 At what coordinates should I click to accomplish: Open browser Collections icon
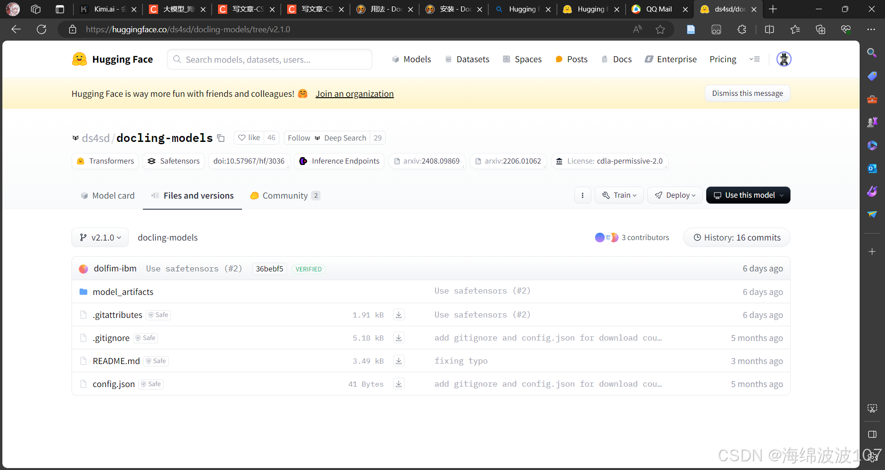pyautogui.click(x=820, y=29)
